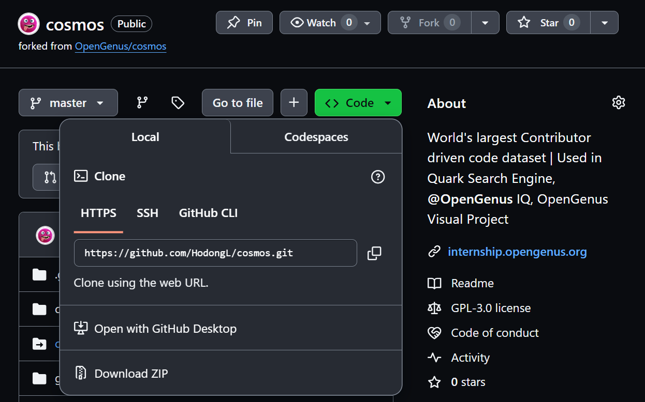Pin the cosmos repository
Viewport: 645px width, 402px height.
pyautogui.click(x=244, y=23)
